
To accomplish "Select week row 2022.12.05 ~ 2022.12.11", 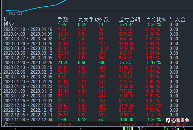I will [x=28, y=115].
